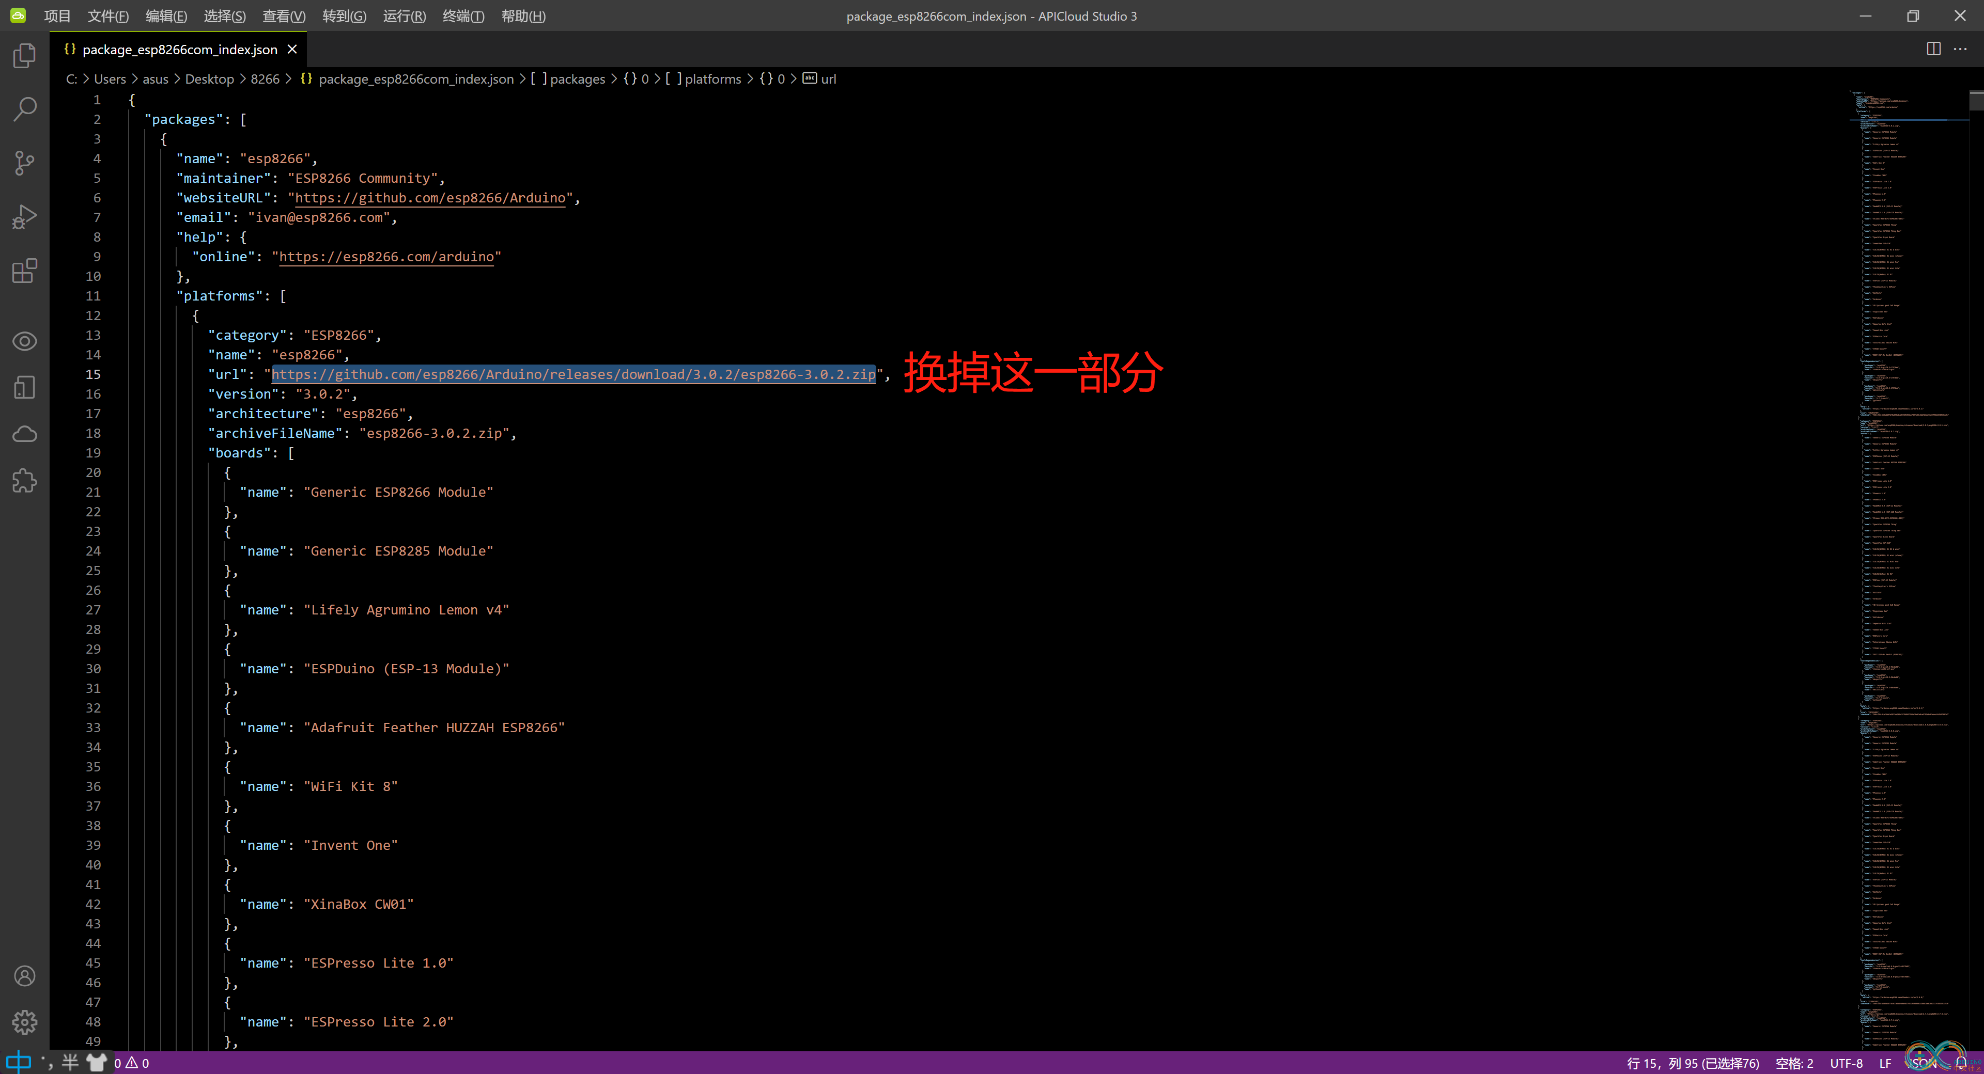Change encoding via UTF-8 status item
Image resolution: width=1984 pixels, height=1074 pixels.
tap(1846, 1063)
